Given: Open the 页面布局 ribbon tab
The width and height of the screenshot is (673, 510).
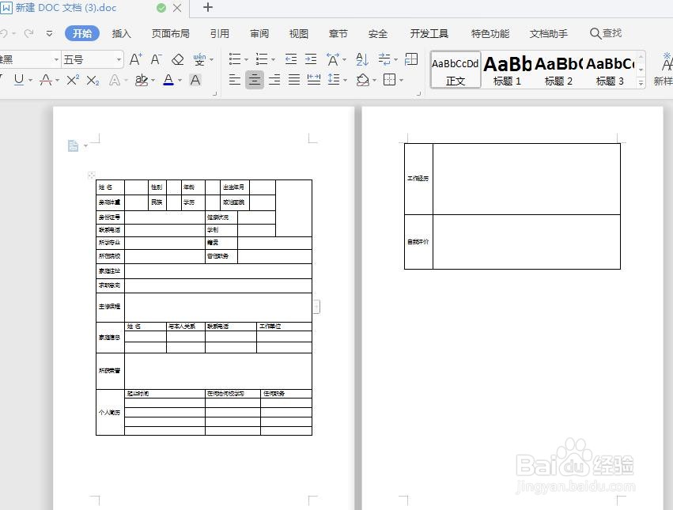Looking at the screenshot, I should click(x=171, y=33).
